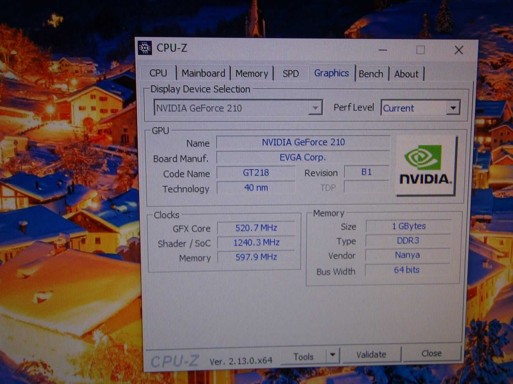Close CPU-Z with the X button

tap(459, 50)
